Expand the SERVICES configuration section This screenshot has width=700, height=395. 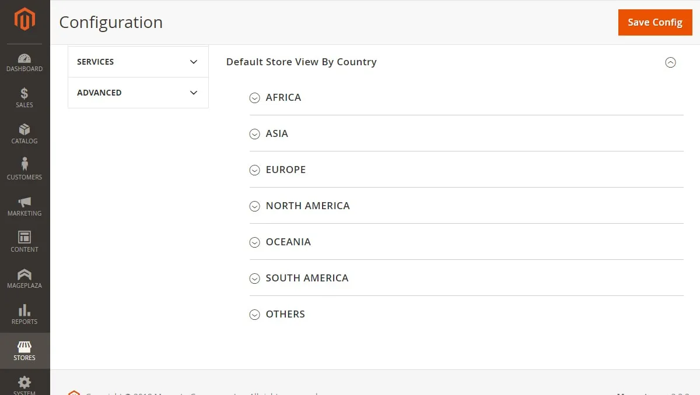pos(138,61)
